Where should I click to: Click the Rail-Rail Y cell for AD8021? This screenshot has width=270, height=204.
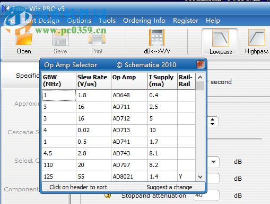click(187, 176)
